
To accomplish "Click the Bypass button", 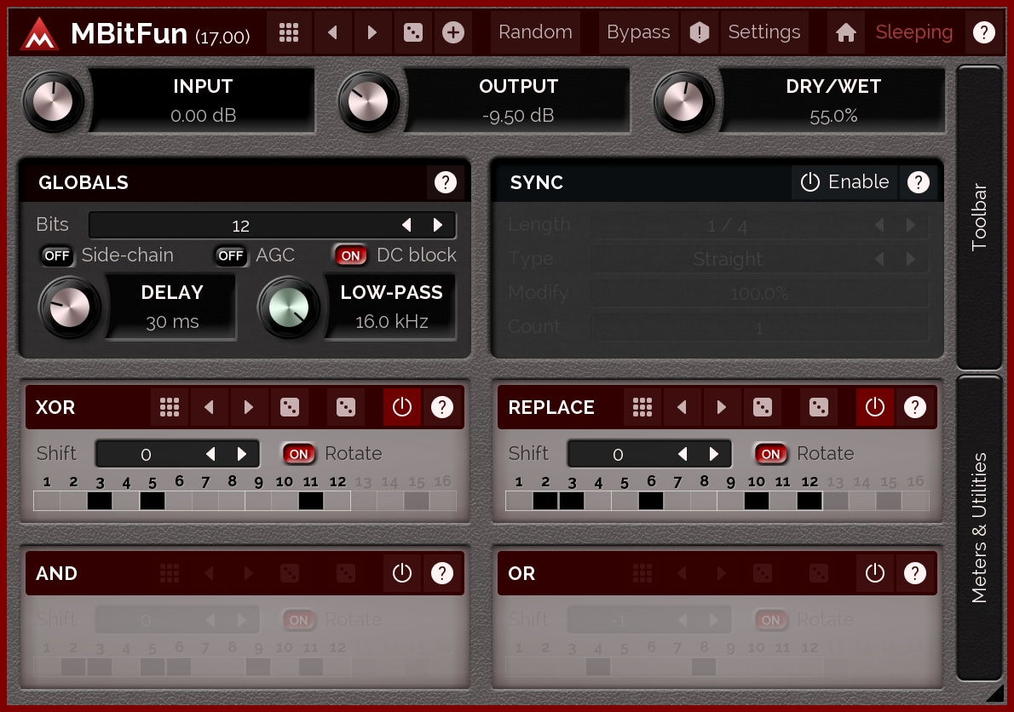I will 638,32.
